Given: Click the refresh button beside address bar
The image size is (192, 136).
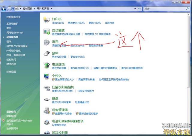Looking at the screenshot, I should (139, 9).
